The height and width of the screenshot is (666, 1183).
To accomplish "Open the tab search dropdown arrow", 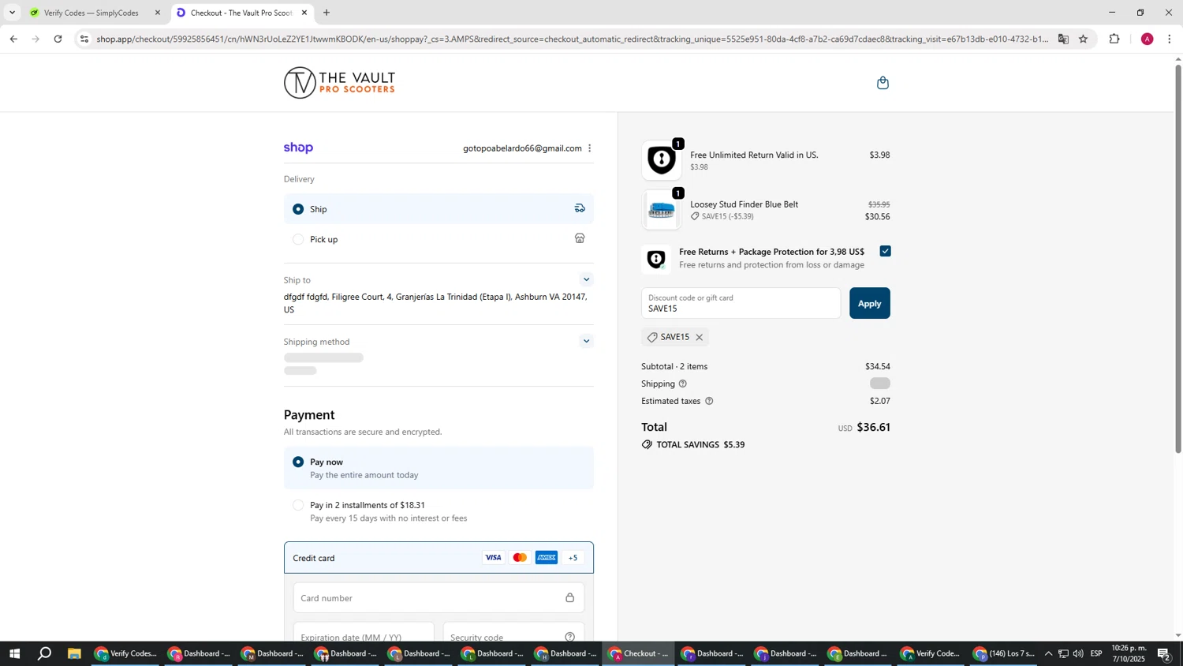I will [12, 13].
